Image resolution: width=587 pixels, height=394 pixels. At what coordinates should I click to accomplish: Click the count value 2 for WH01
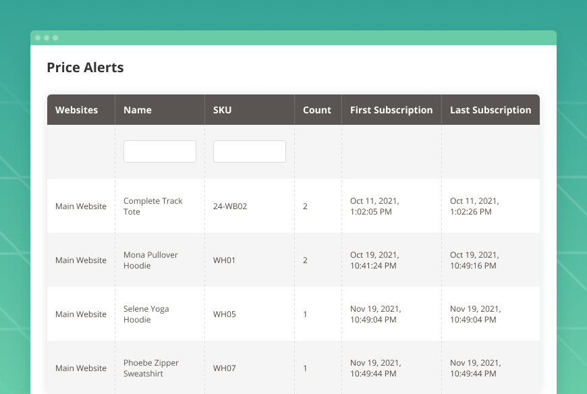point(305,260)
